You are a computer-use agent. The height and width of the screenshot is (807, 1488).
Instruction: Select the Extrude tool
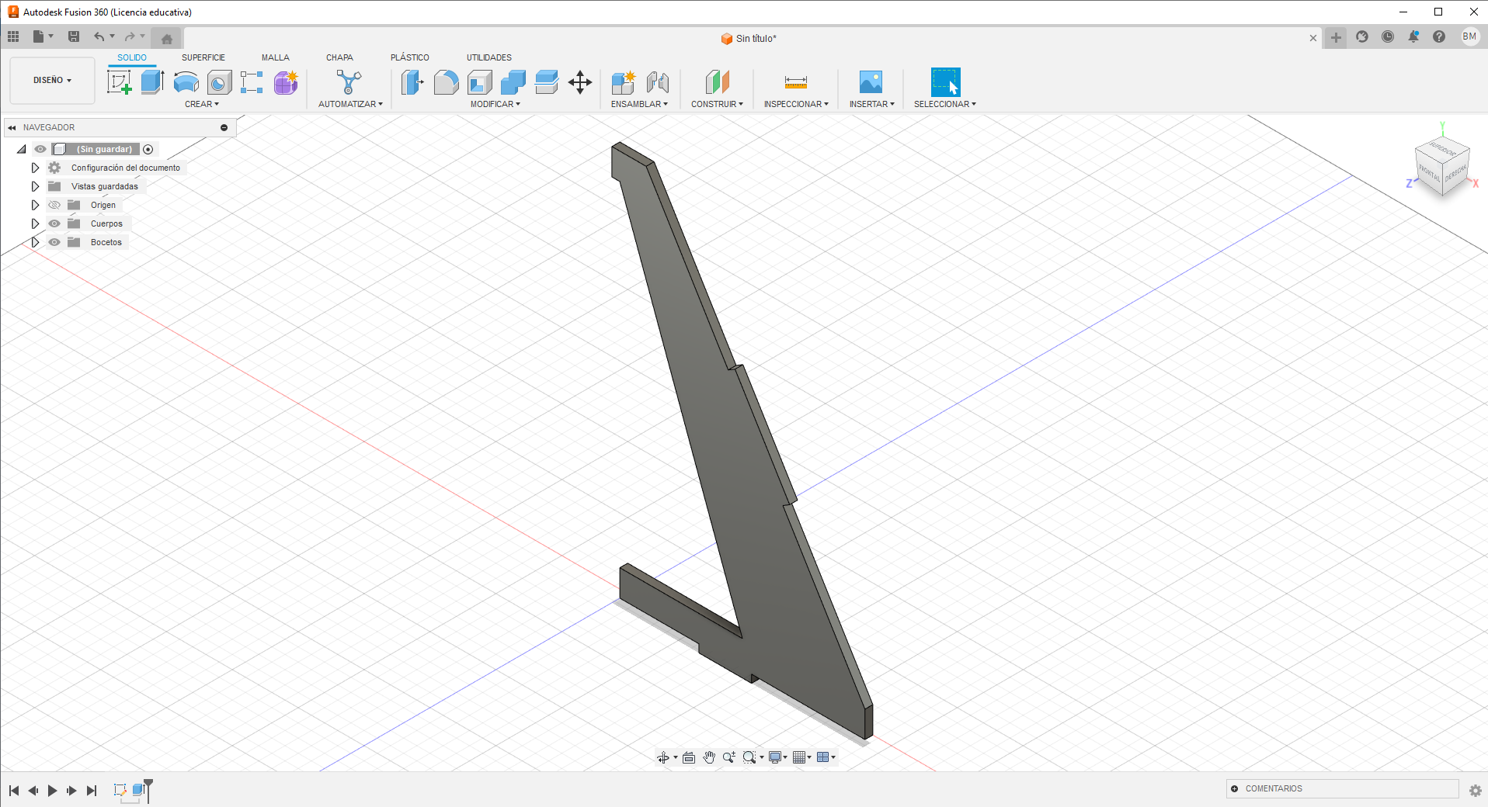coord(151,81)
